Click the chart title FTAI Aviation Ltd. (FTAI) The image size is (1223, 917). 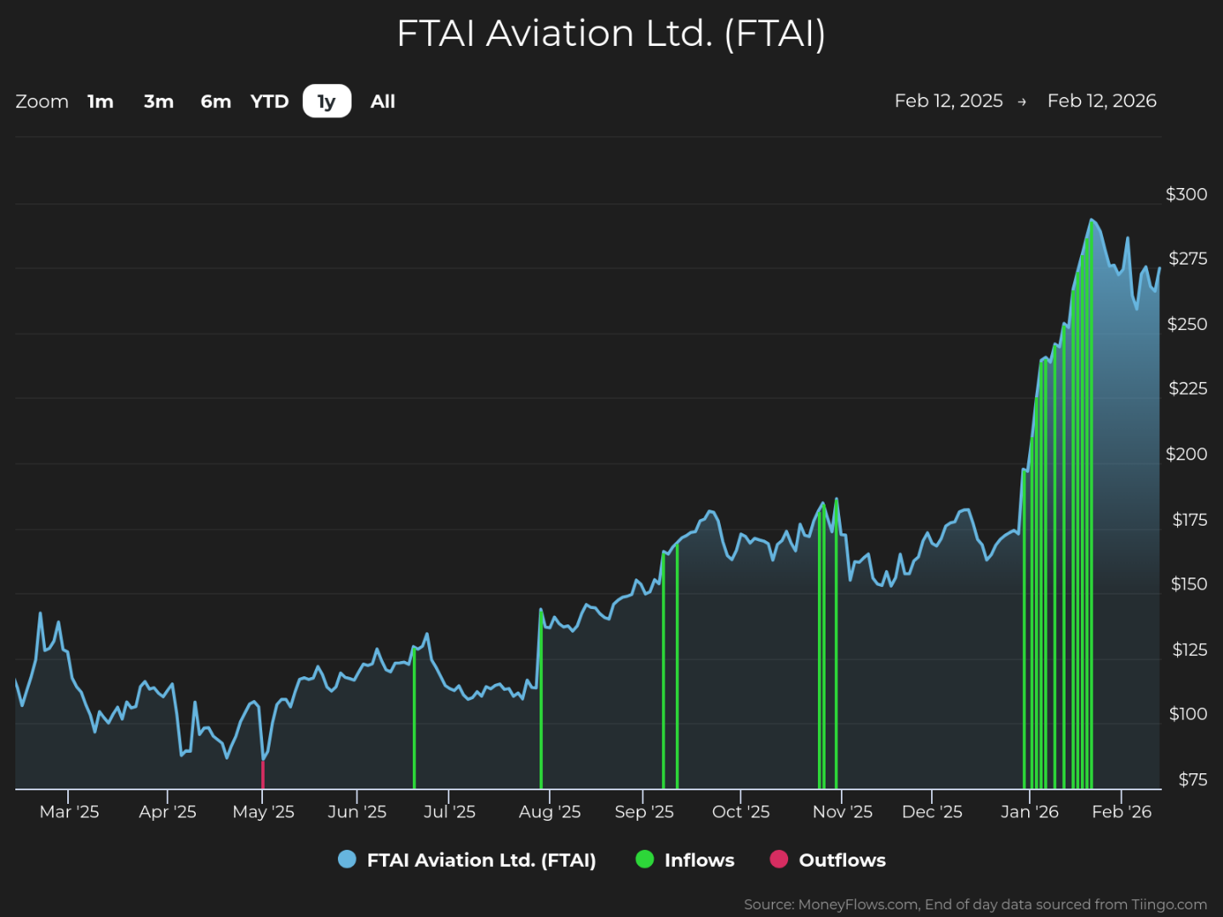(x=611, y=34)
